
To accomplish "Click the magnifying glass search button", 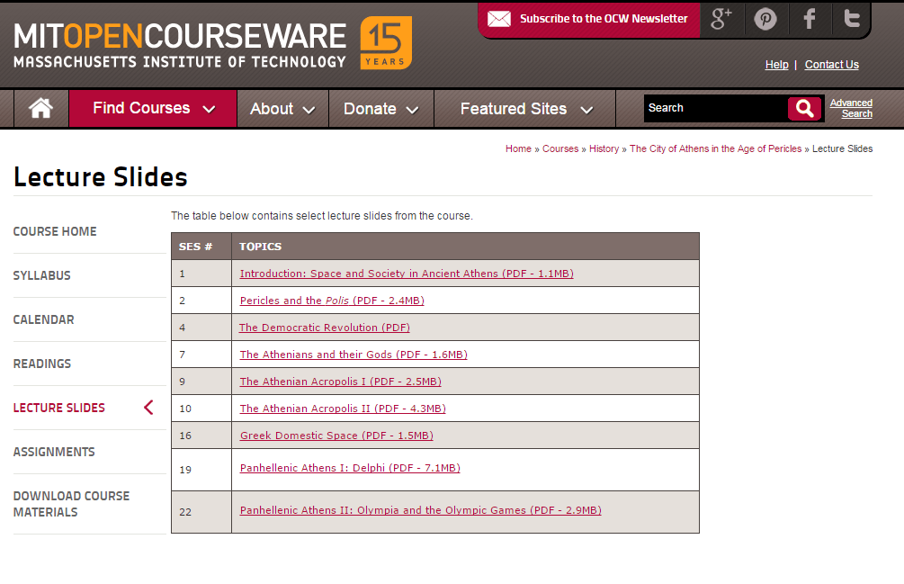I will 804,109.
